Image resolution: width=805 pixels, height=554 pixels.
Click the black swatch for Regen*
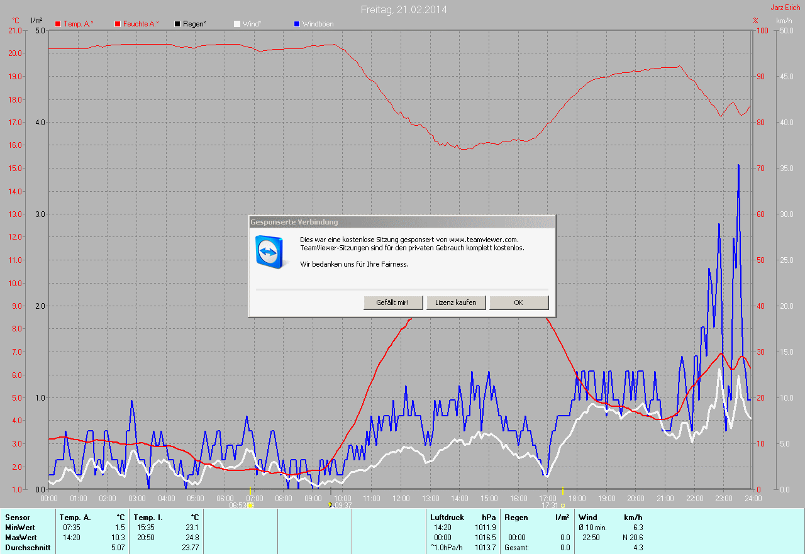tap(177, 24)
